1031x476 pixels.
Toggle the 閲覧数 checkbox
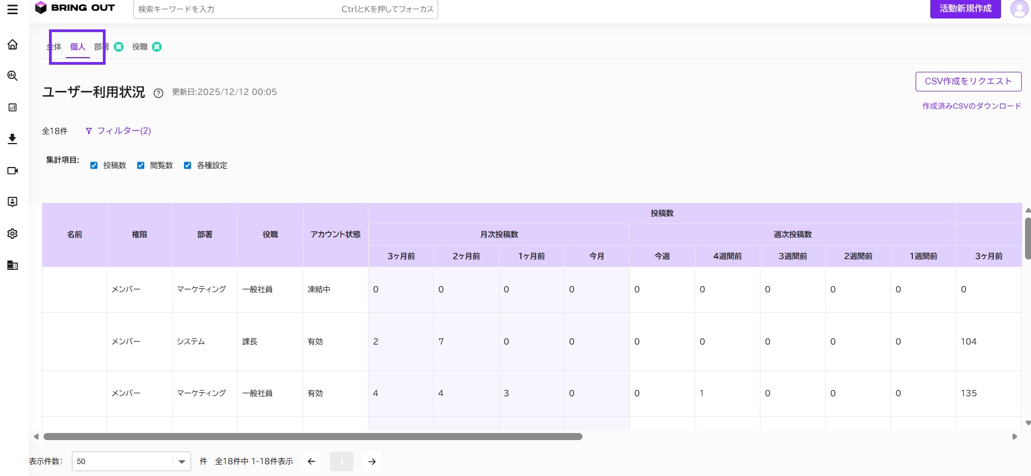coord(140,165)
